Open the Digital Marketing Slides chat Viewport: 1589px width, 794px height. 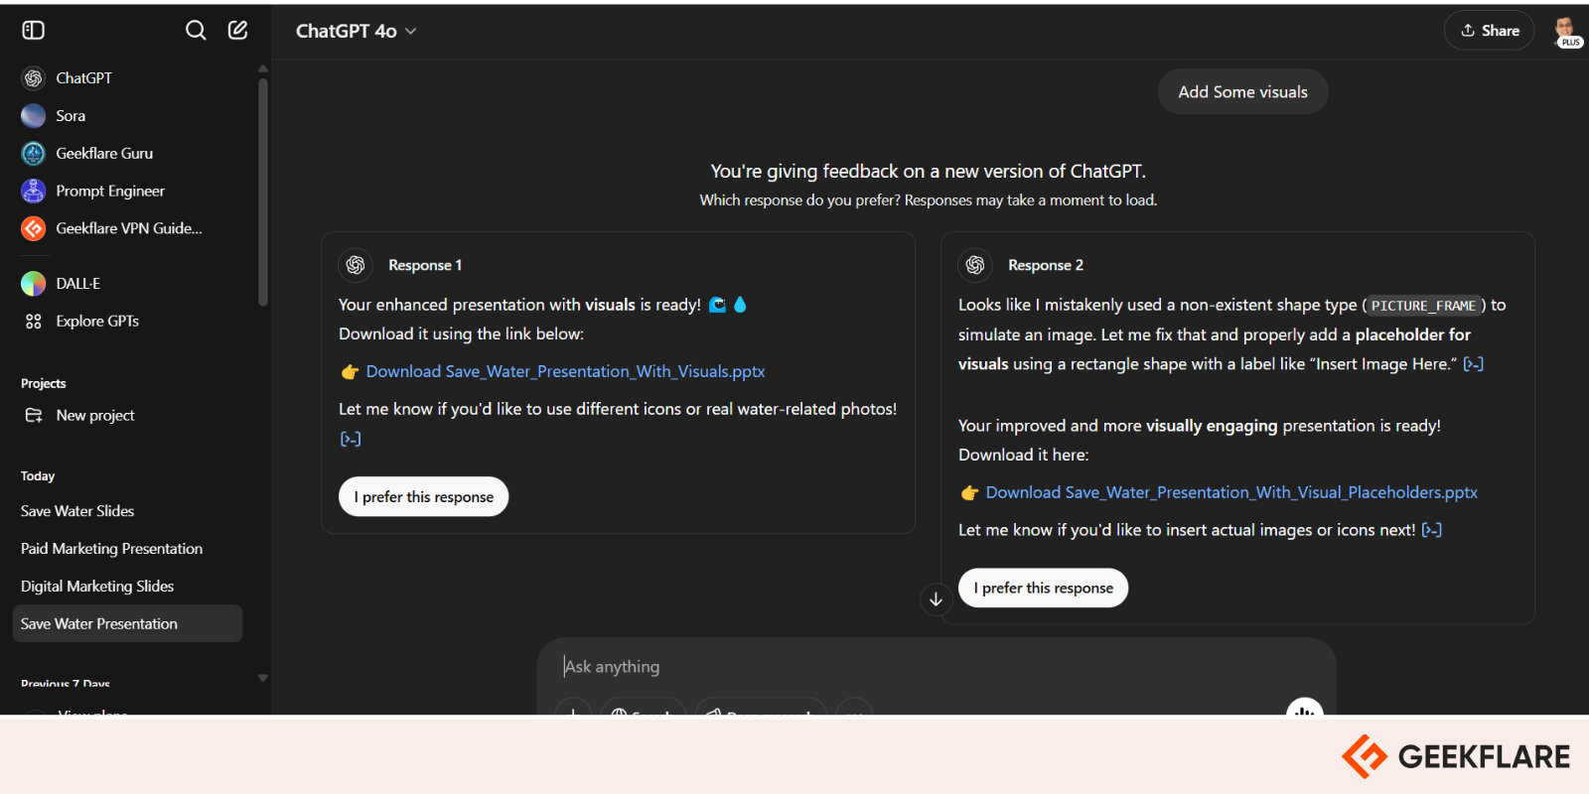click(x=127, y=587)
